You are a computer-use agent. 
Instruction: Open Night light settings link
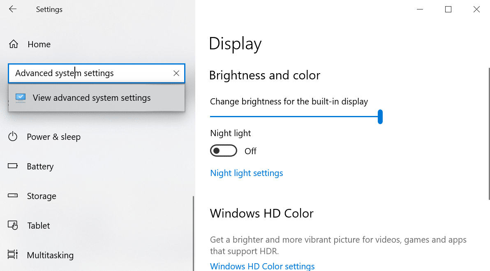click(x=247, y=173)
